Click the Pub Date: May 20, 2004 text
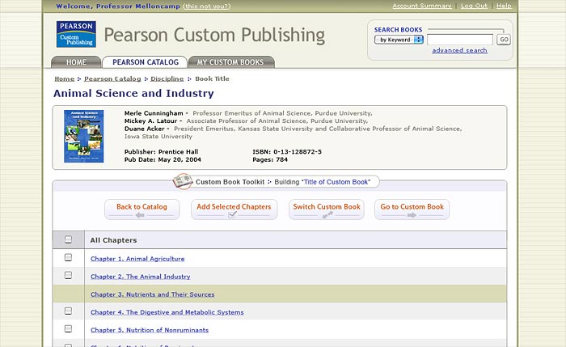Screen dimensions: 566x347 coord(163,159)
